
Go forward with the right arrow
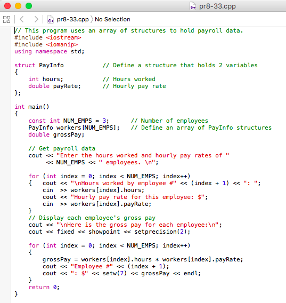[x=36, y=19]
